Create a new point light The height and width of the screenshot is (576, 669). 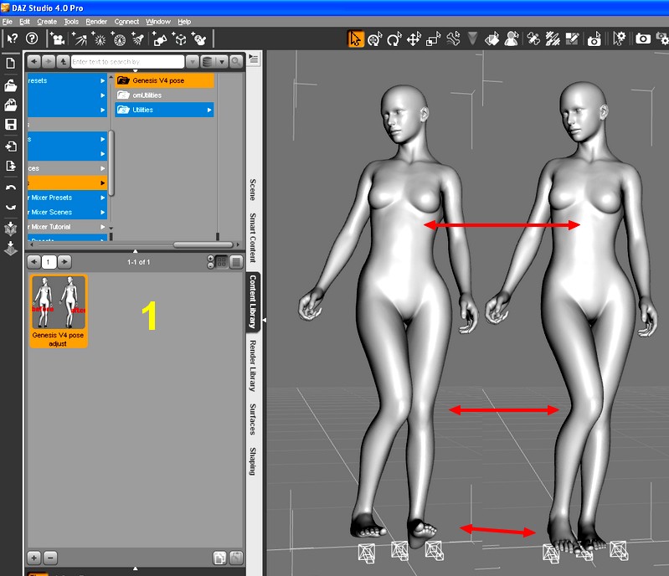click(99, 39)
